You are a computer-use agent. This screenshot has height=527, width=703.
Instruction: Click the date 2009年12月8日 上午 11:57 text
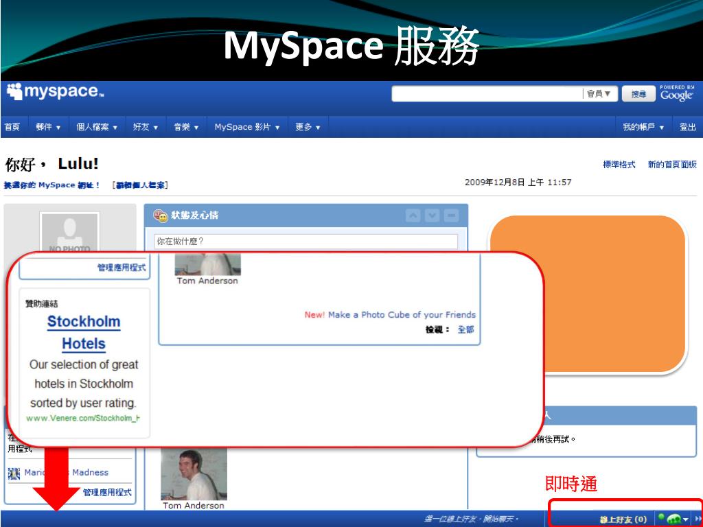[x=518, y=183]
